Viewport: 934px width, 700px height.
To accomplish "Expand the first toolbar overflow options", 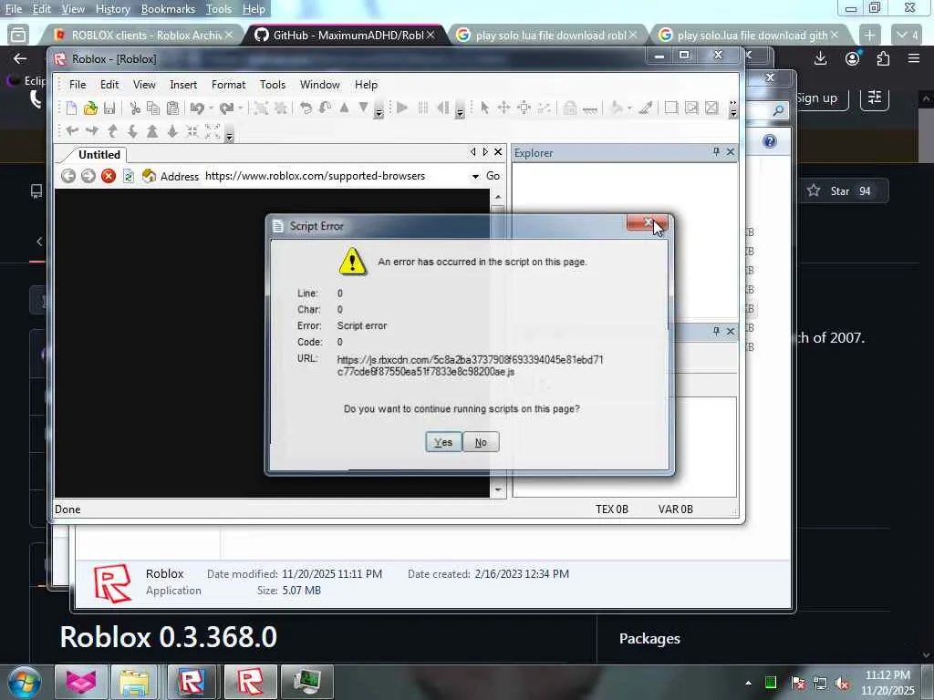I will pyautogui.click(x=379, y=109).
